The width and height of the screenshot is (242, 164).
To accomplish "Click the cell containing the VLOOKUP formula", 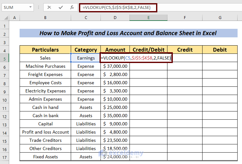I will 136,58.
